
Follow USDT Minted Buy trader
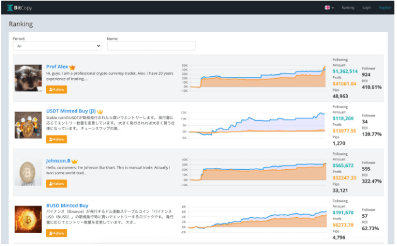57,139
